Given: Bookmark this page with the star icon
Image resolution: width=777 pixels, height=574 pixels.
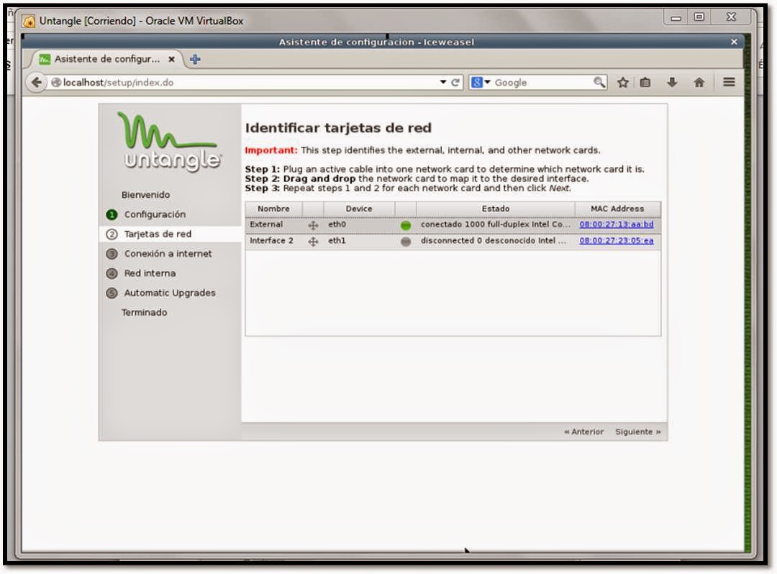Looking at the screenshot, I should tap(623, 82).
